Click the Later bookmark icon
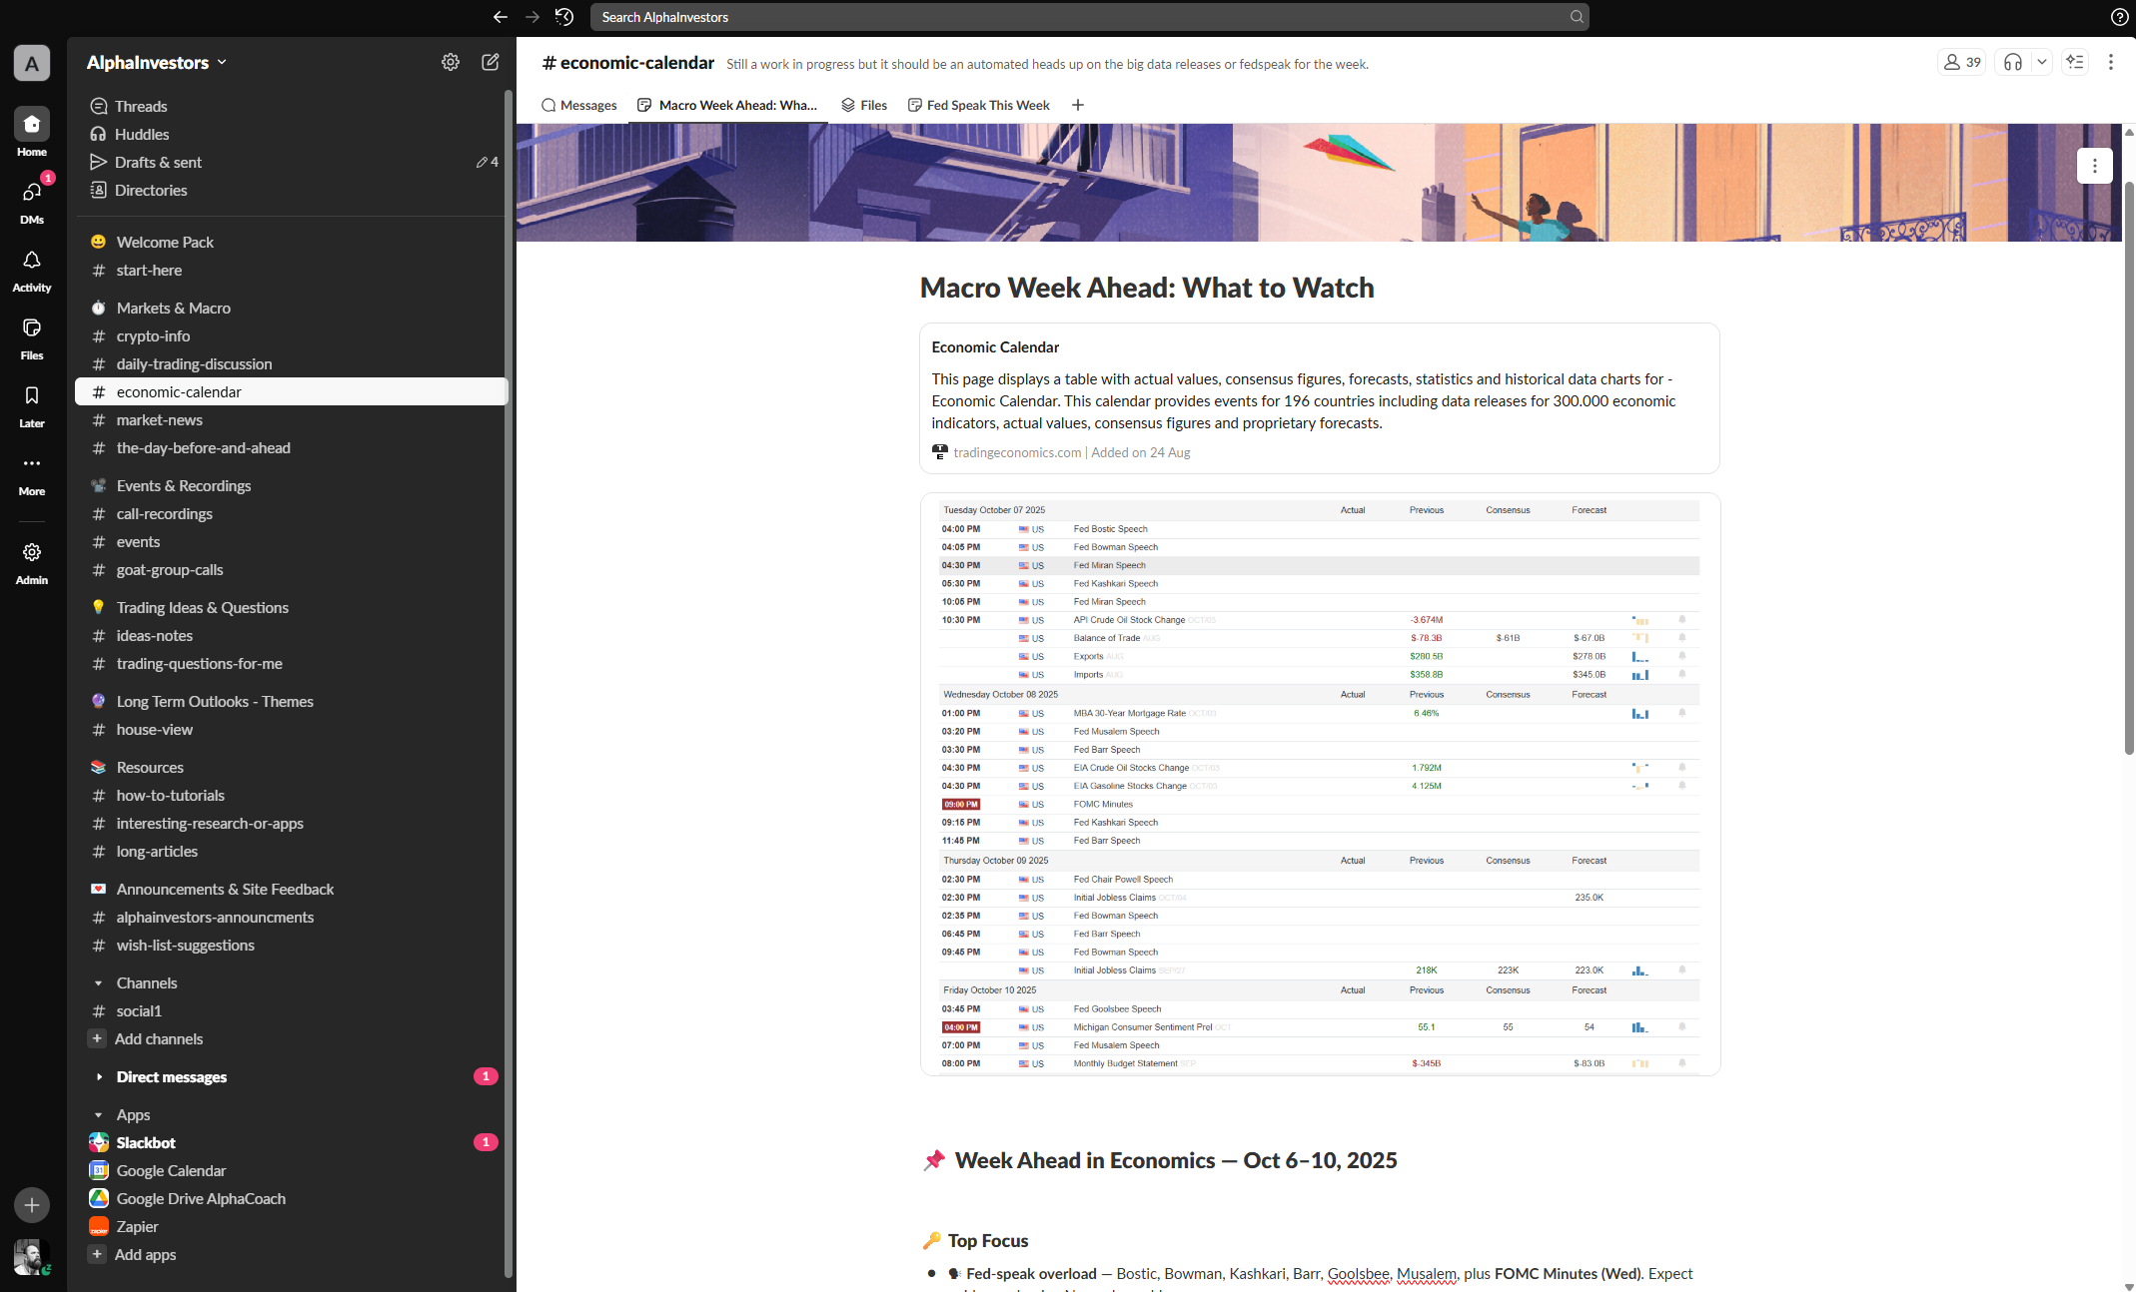The width and height of the screenshot is (2136, 1292). pyautogui.click(x=31, y=397)
